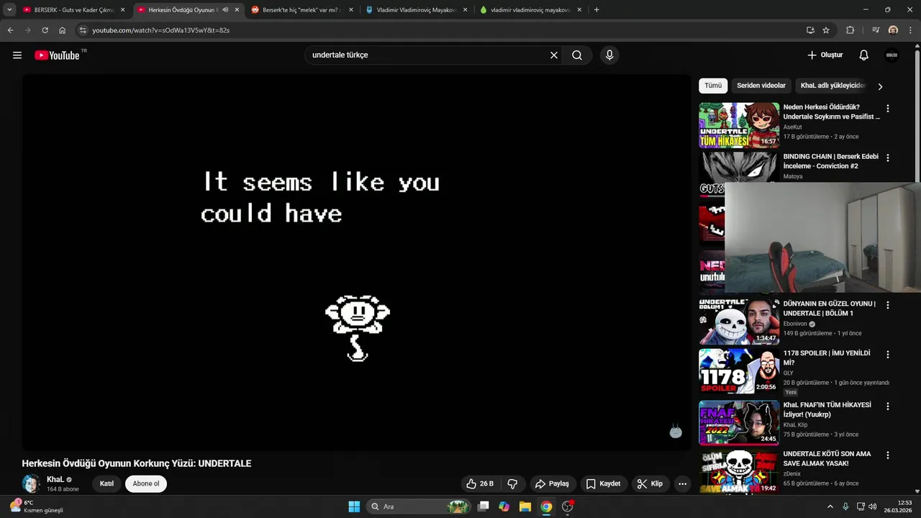The image size is (921, 518).
Task: Select the Seriden videolar filter chip
Action: coord(761,86)
